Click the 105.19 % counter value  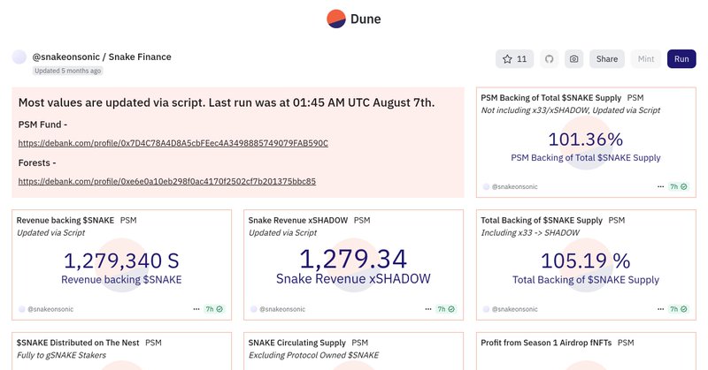[x=586, y=261]
